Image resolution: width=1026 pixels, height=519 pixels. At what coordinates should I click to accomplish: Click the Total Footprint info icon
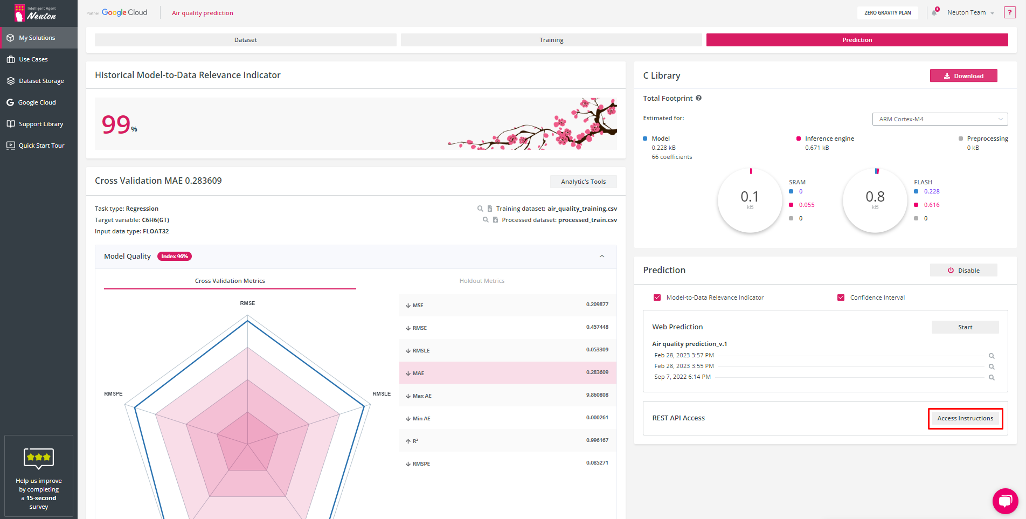tap(698, 98)
